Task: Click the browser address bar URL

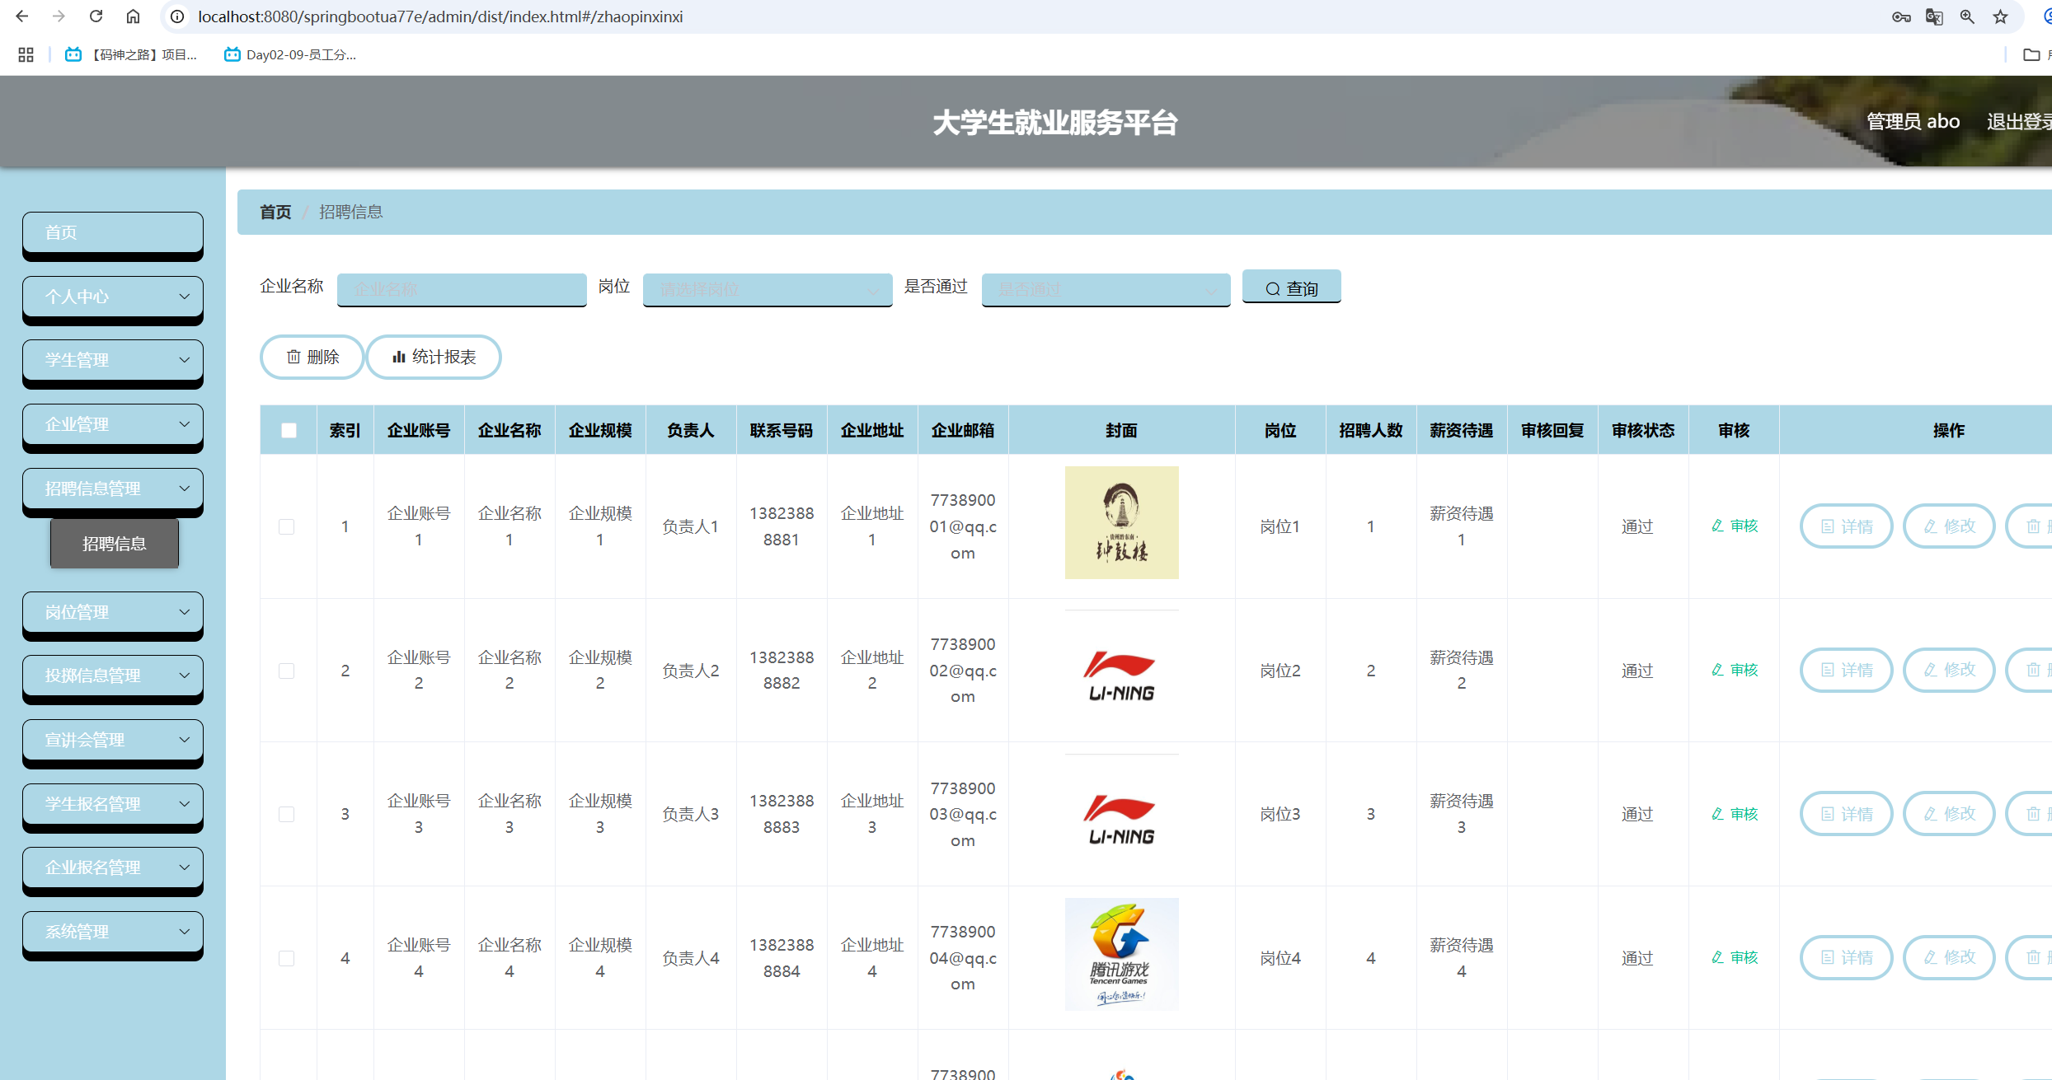Action: pos(440,16)
